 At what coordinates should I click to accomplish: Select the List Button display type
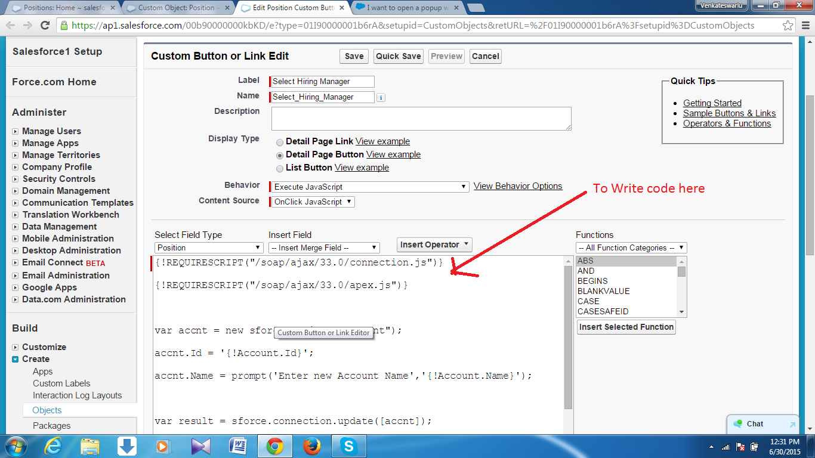click(279, 168)
